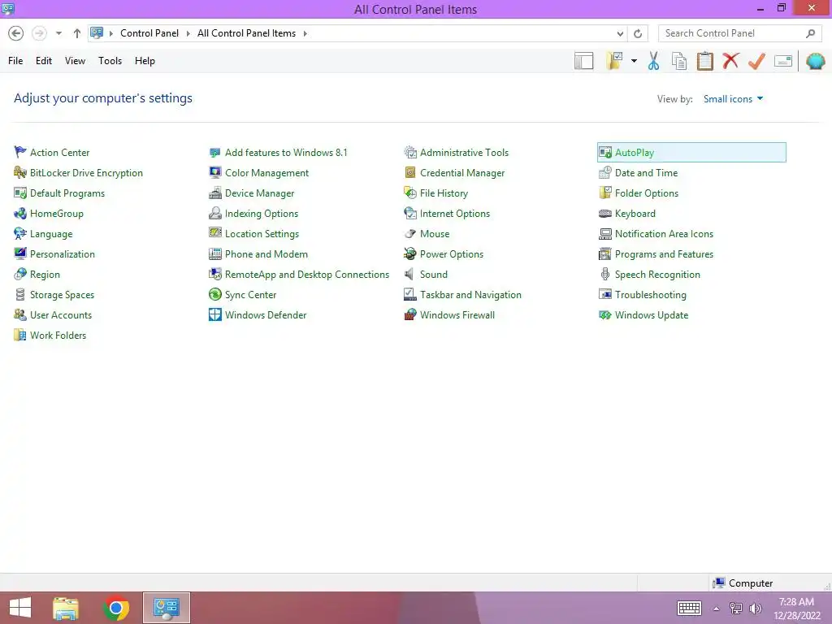The height and width of the screenshot is (624, 832).
Task: Open Notification Area Icons link
Action: click(664, 234)
